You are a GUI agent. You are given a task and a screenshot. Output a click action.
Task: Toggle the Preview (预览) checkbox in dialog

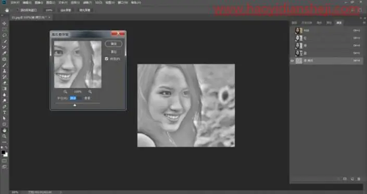pos(107,59)
